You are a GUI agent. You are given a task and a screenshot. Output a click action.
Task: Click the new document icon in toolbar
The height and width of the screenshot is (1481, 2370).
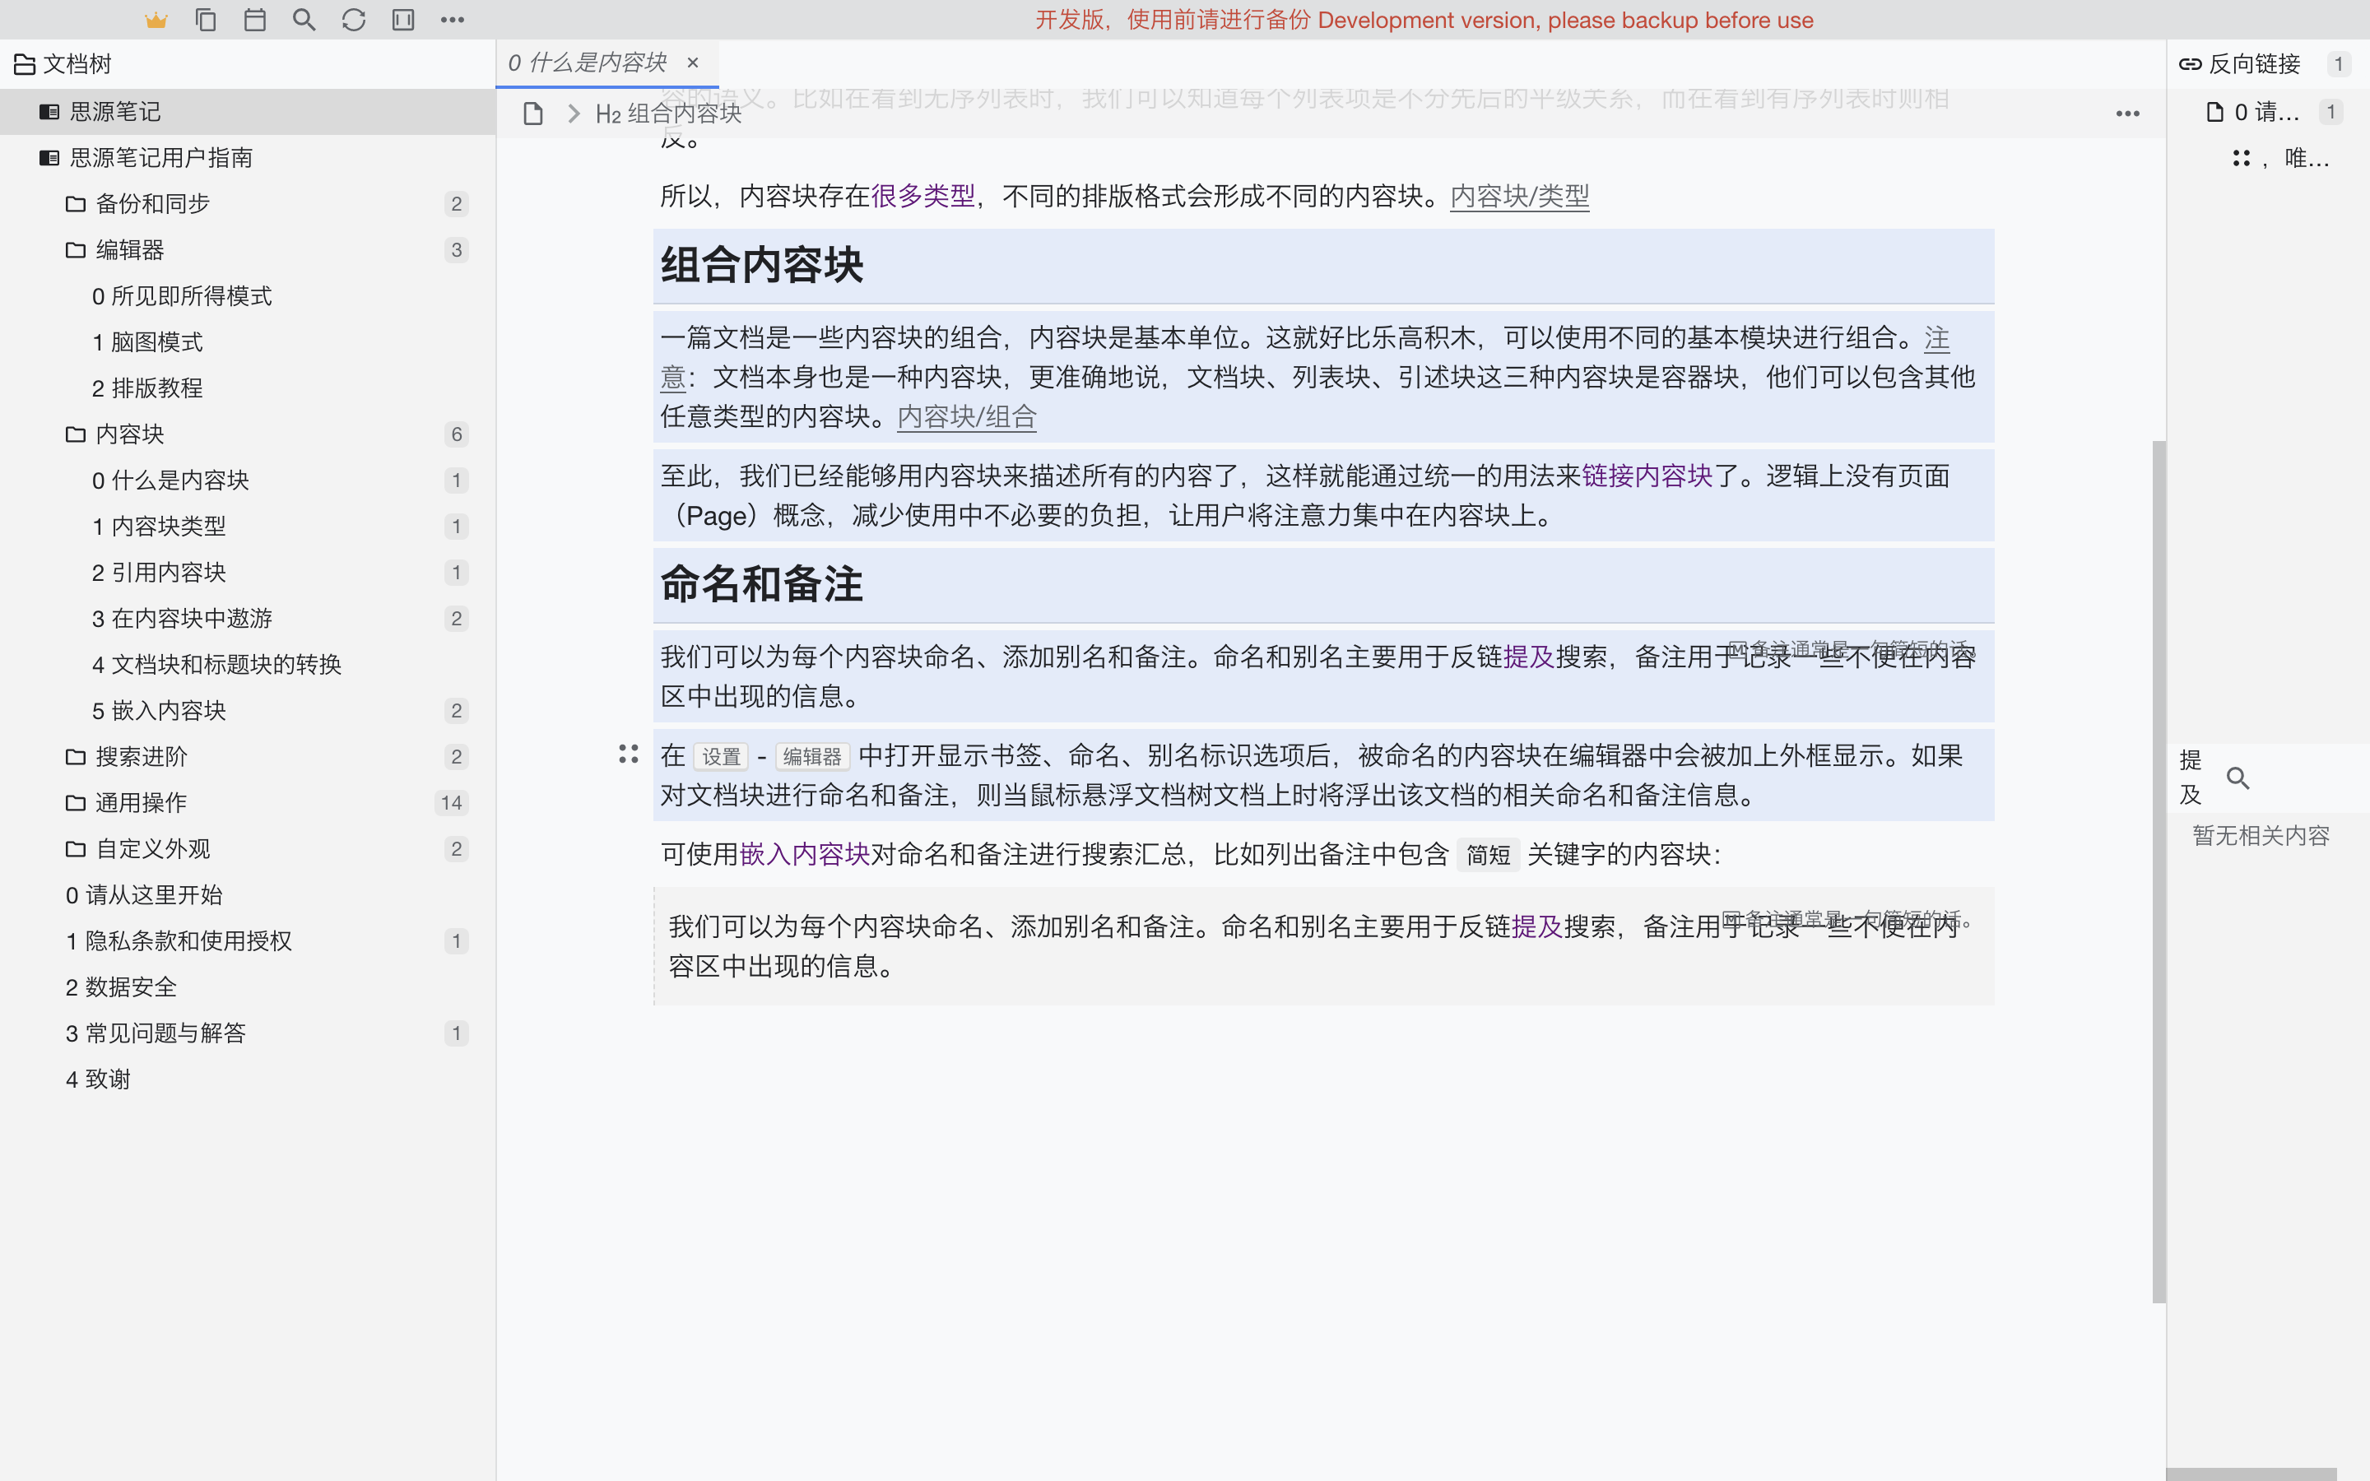tap(206, 20)
